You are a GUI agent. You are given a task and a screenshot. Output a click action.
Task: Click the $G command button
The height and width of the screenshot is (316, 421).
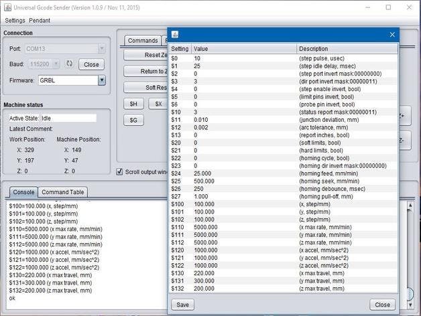133,120
